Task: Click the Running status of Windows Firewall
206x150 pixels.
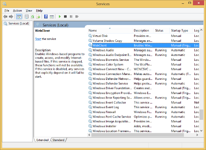Action: [161, 112]
